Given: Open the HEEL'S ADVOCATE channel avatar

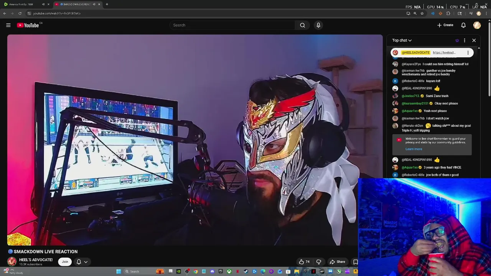Looking at the screenshot, I should 12,261.
